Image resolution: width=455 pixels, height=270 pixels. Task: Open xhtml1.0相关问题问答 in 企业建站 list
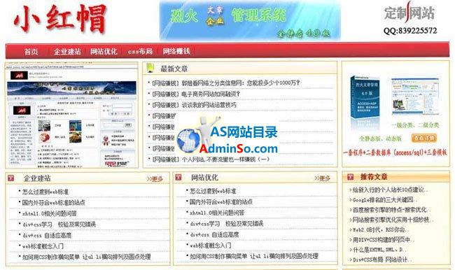pyautogui.click(x=50, y=213)
